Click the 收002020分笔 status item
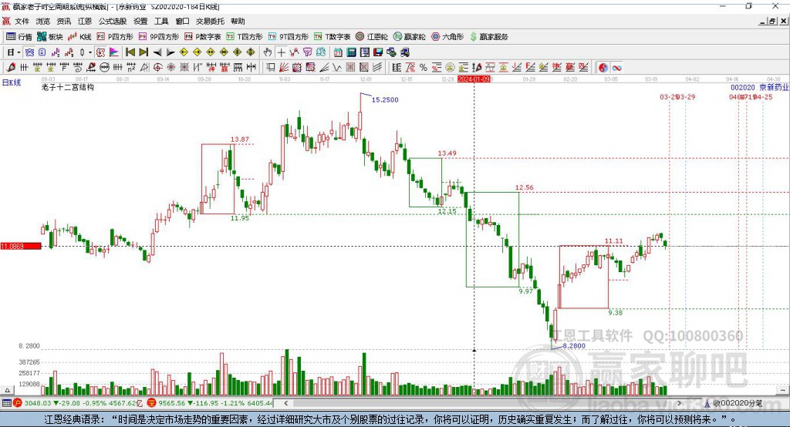 734,403
